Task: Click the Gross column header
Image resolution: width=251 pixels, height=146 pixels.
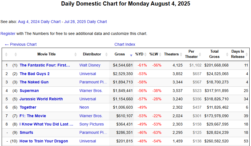Action: point(120,54)
